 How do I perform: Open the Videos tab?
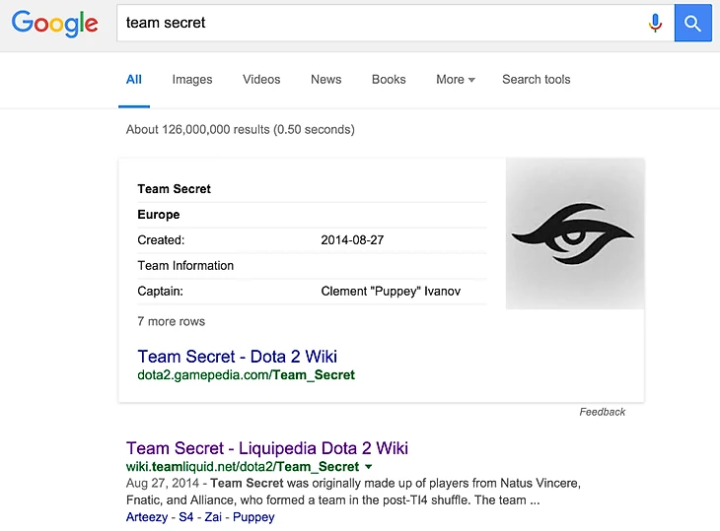pyautogui.click(x=261, y=80)
